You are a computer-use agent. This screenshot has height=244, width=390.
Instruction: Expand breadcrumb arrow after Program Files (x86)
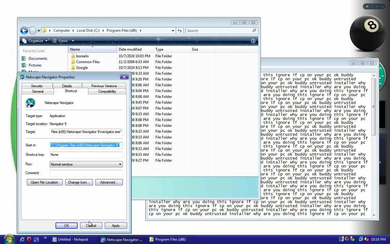click(140, 30)
